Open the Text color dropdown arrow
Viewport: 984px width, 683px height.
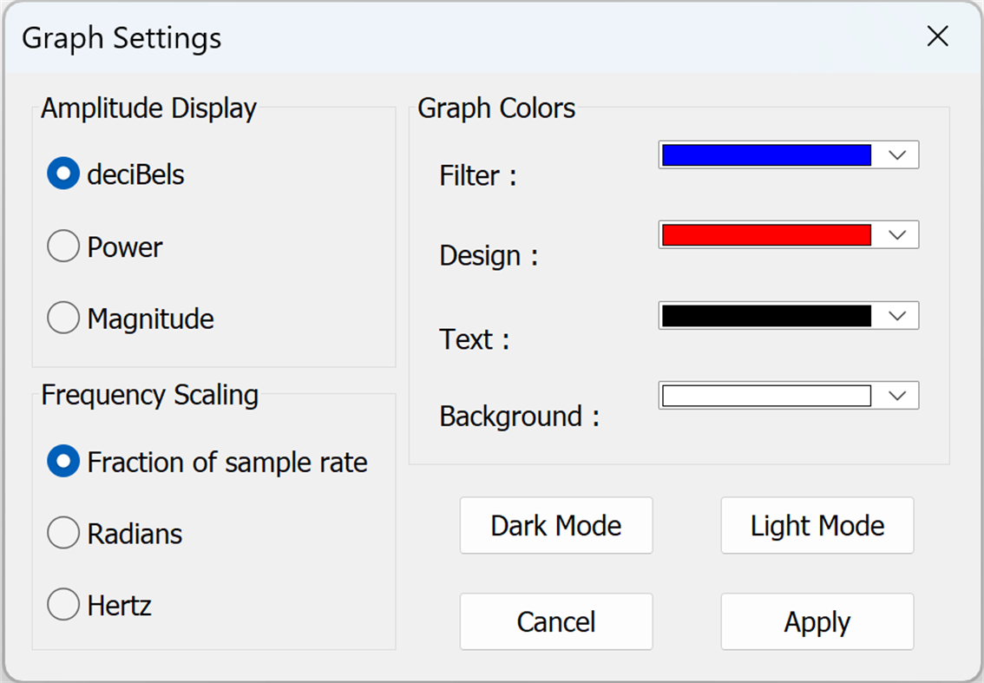pos(897,316)
